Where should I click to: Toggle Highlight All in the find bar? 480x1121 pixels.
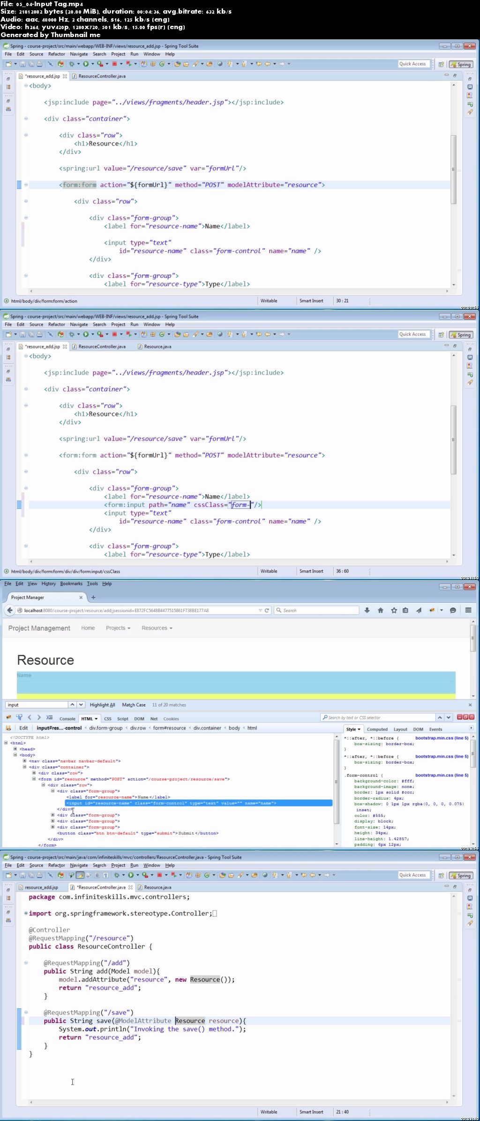pos(102,705)
